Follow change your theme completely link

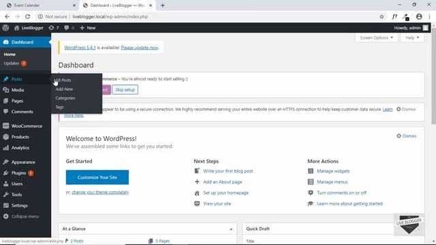coord(100,192)
